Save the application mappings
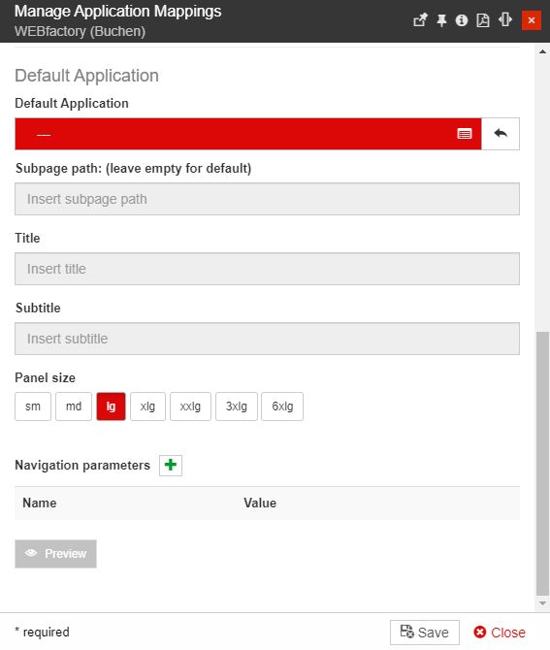 pyautogui.click(x=425, y=633)
